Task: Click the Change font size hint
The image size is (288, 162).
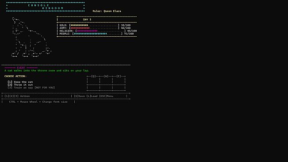Action: [38, 102]
